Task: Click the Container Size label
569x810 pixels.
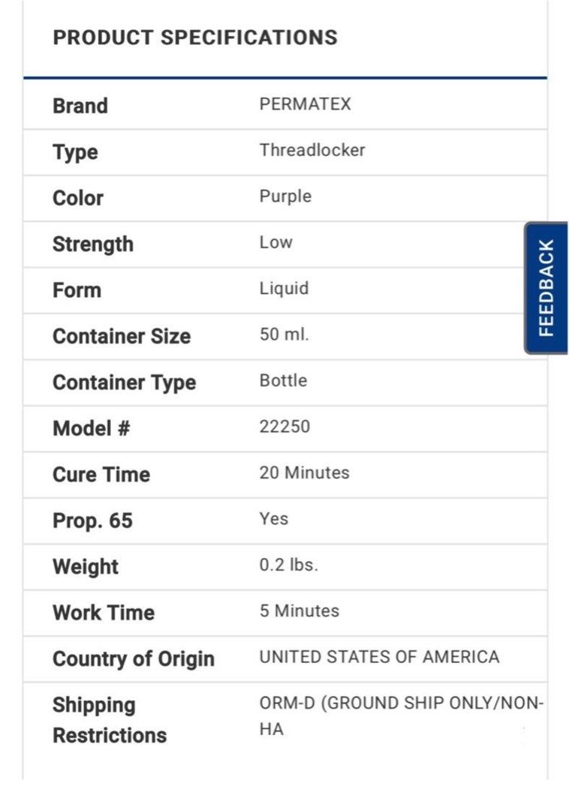Action: coord(122,336)
